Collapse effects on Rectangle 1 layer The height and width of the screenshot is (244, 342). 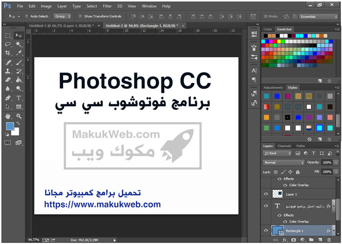pyautogui.click(x=334, y=231)
